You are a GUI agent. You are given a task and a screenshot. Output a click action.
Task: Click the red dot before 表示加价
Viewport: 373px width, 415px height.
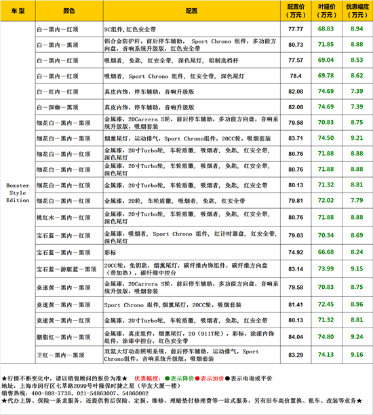197,378
